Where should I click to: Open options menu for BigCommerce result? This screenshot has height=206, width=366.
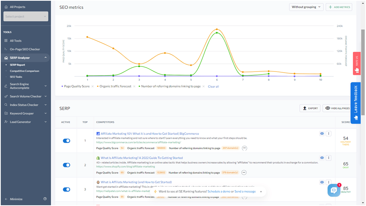tap(329, 134)
